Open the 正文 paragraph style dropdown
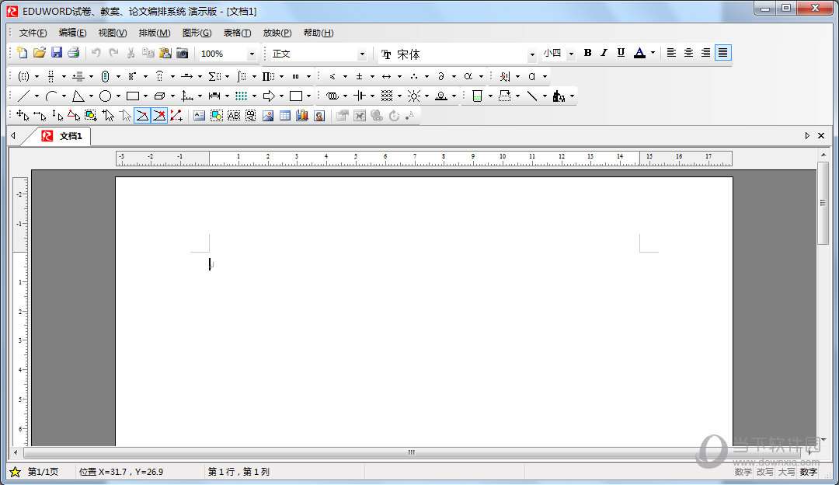Image resolution: width=839 pixels, height=485 pixels. pyautogui.click(x=361, y=54)
